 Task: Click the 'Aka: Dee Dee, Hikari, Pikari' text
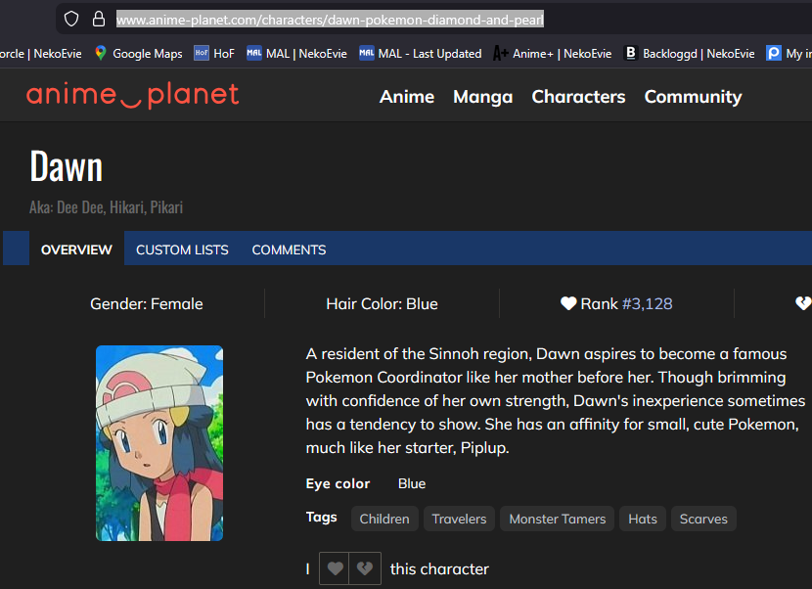click(107, 207)
